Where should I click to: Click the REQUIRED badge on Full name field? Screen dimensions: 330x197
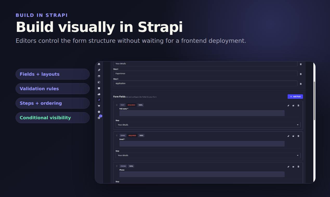[x=131, y=105]
